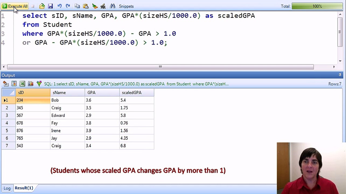This screenshot has width=346, height=194.
Task: Click the name cell Jay
Action: tap(68, 138)
